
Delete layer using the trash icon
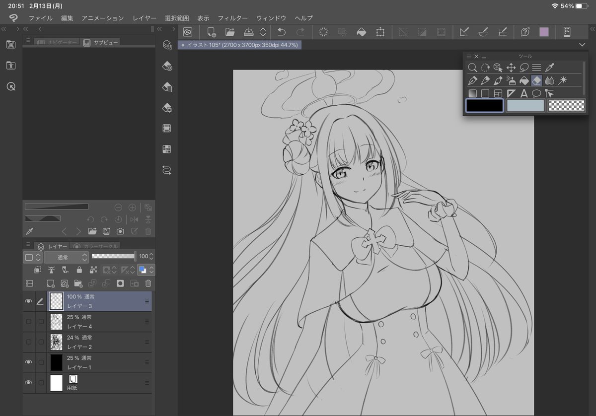coord(148,283)
